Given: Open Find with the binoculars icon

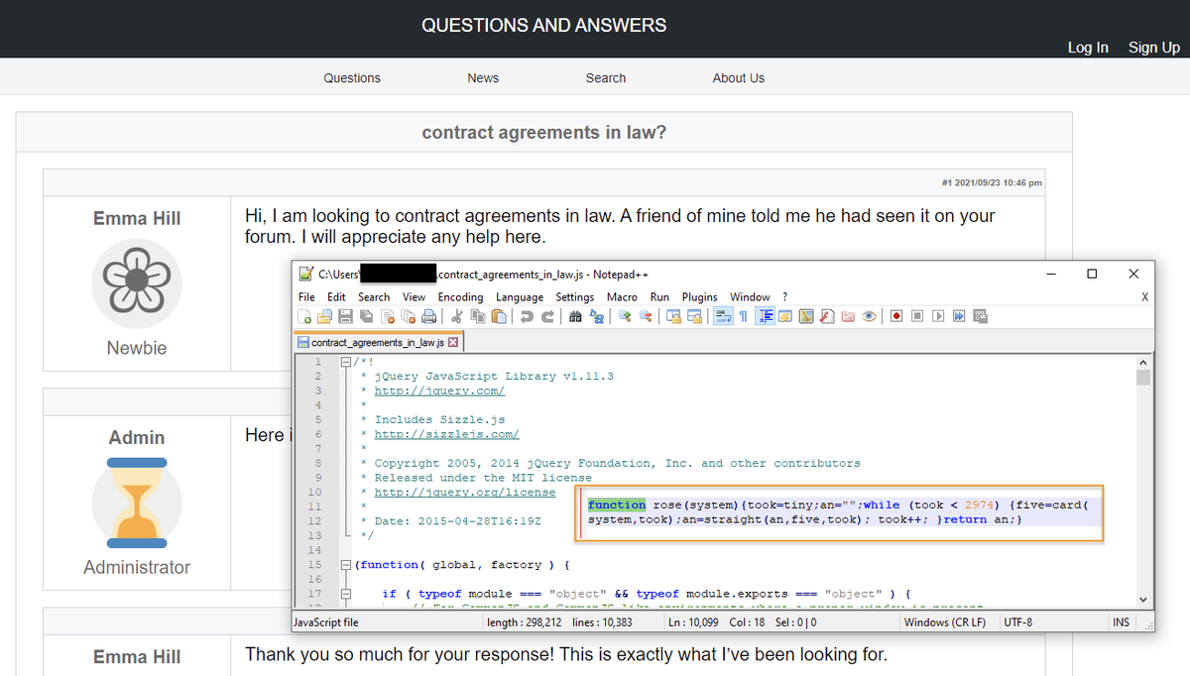Looking at the screenshot, I should tap(575, 316).
